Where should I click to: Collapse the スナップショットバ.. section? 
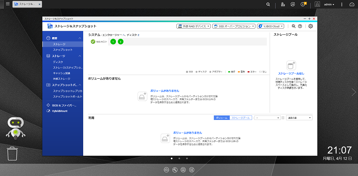coord(80,85)
